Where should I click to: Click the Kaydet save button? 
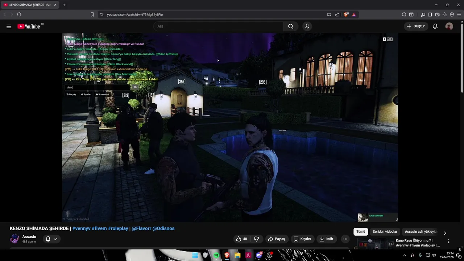302,239
